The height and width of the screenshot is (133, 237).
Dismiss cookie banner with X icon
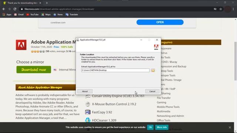click(x=230, y=127)
